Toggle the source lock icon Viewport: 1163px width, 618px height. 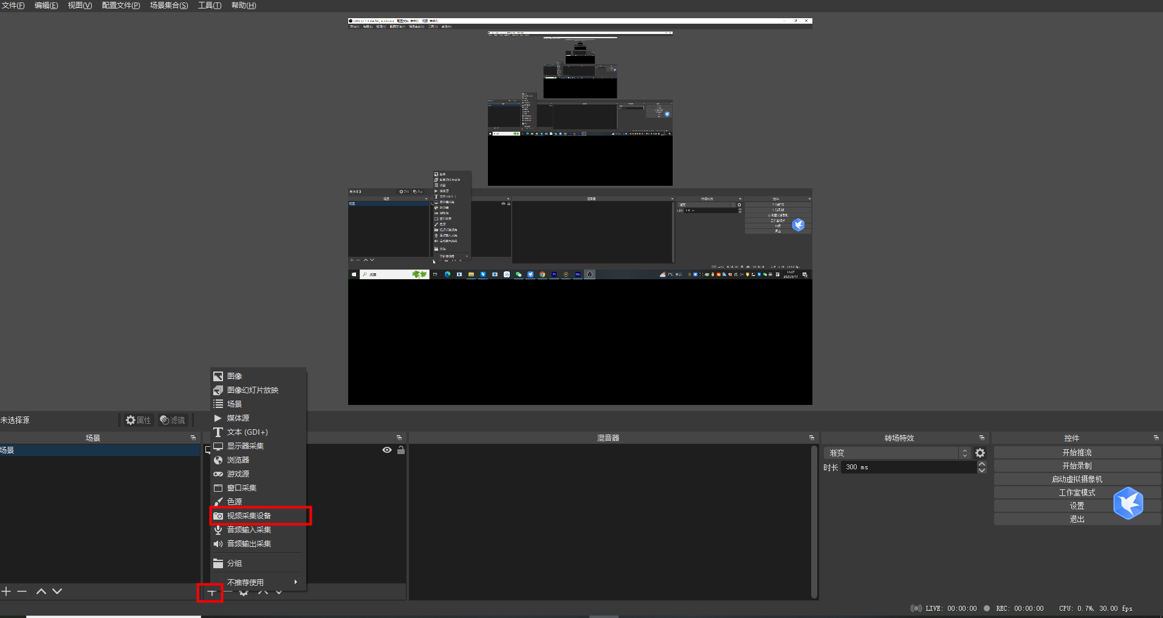click(401, 450)
